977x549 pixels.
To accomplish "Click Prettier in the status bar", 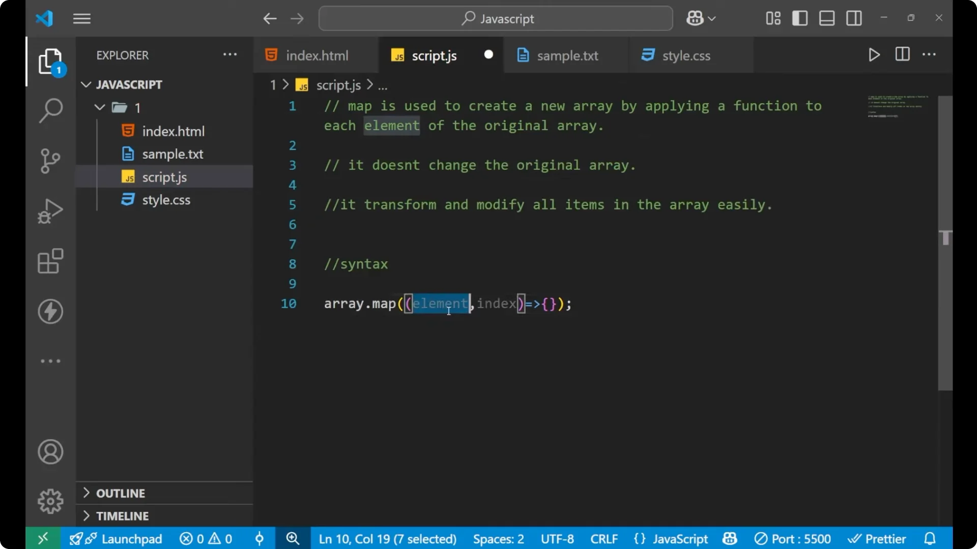I will coord(885,538).
